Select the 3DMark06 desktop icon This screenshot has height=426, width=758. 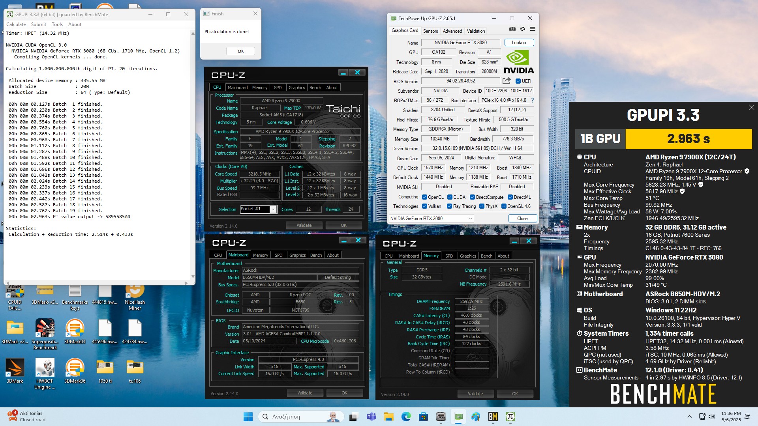tap(75, 371)
